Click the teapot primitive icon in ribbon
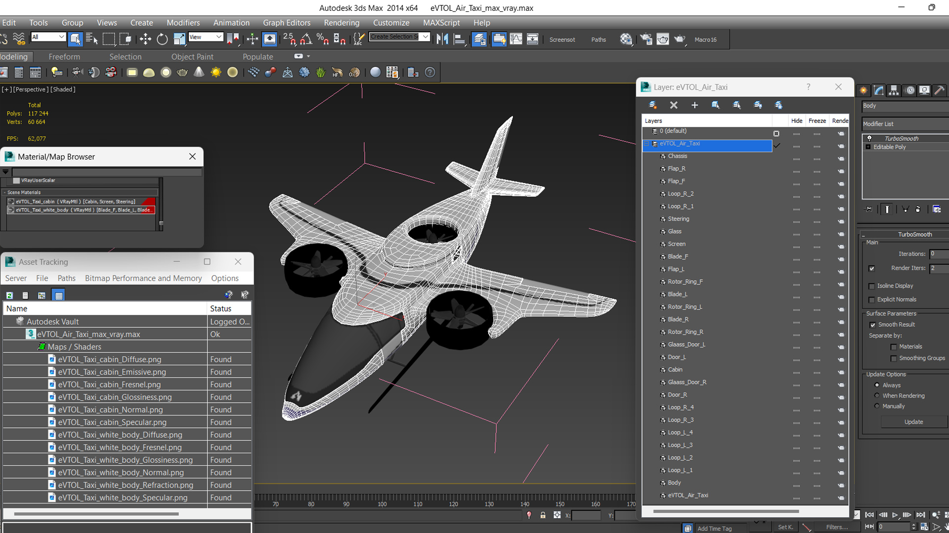The image size is (949, 533). click(182, 73)
